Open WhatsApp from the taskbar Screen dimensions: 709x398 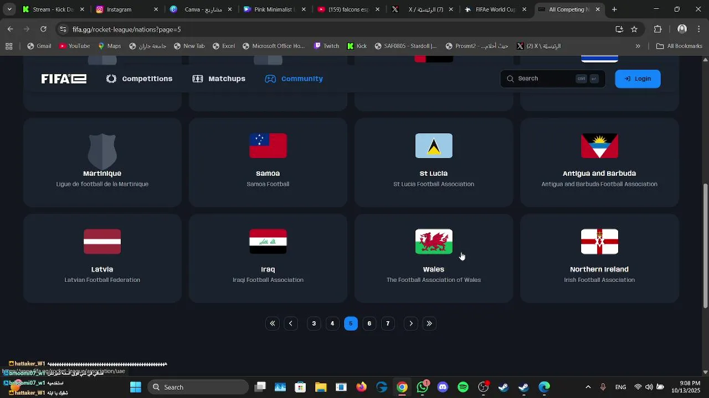click(x=423, y=387)
